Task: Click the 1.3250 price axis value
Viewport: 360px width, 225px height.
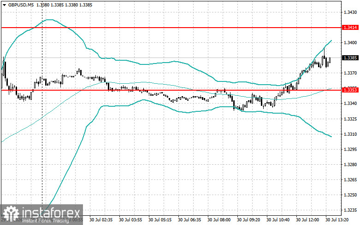Action: 350,195
